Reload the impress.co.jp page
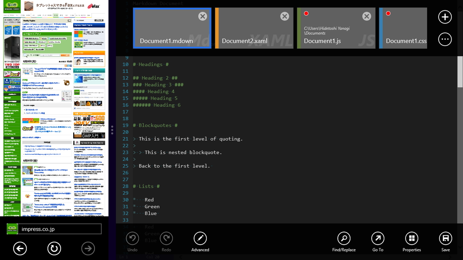463x260 pixels. (54, 249)
